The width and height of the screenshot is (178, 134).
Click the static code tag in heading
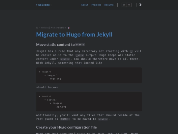[80, 45]
